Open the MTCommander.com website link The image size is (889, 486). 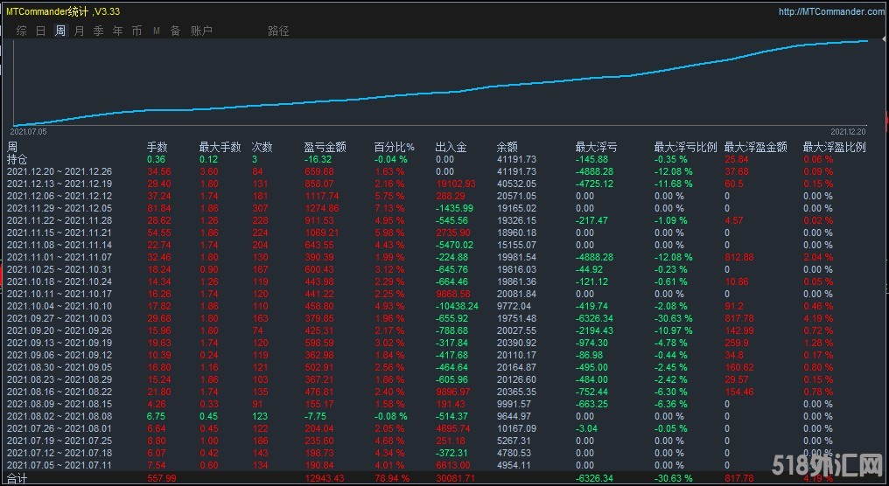click(831, 11)
